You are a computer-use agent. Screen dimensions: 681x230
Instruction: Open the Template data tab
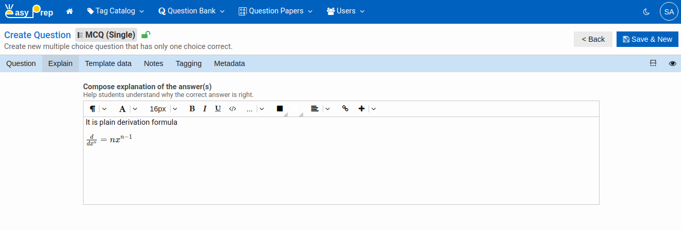click(108, 63)
